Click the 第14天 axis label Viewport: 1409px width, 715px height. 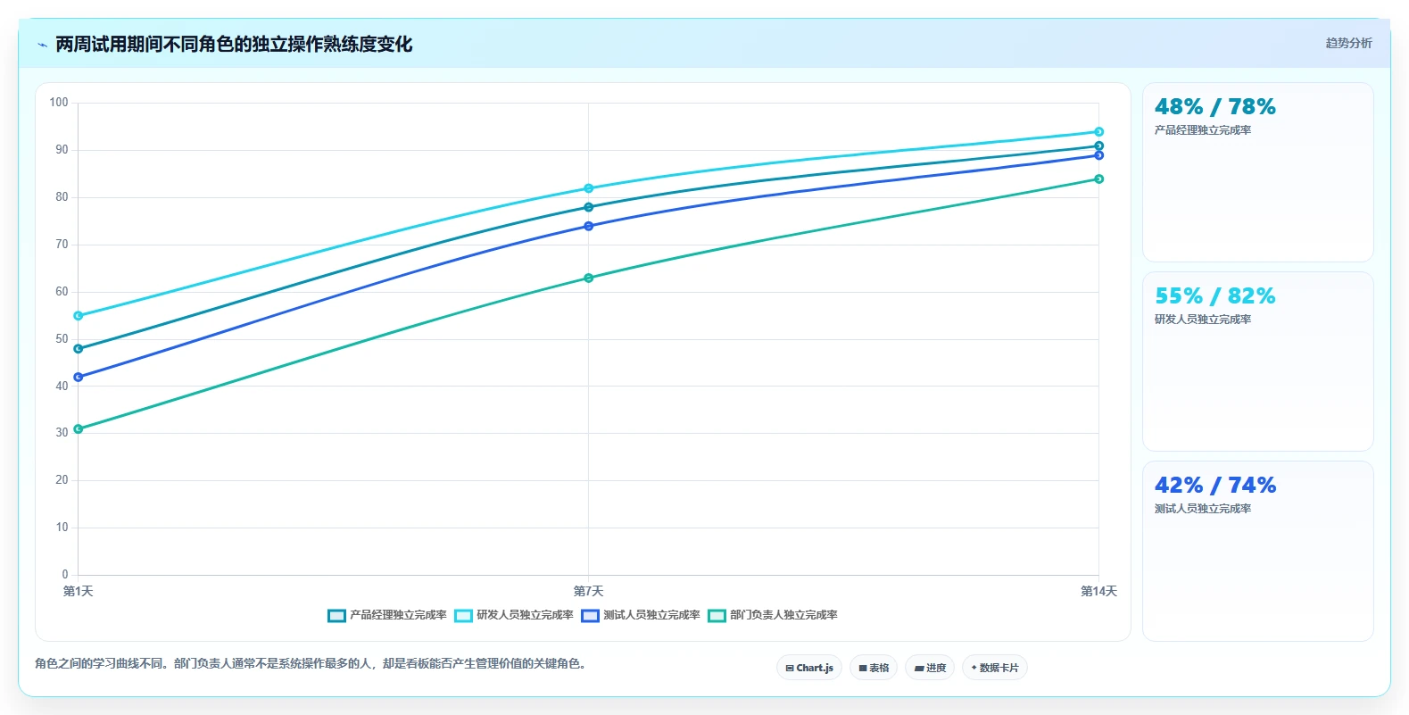point(1098,592)
